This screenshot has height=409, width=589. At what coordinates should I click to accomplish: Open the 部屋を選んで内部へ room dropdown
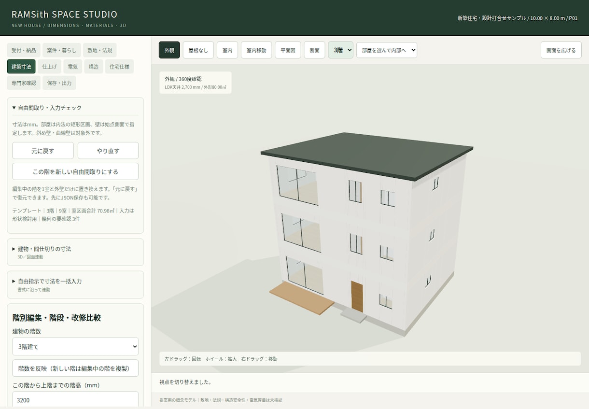[387, 50]
